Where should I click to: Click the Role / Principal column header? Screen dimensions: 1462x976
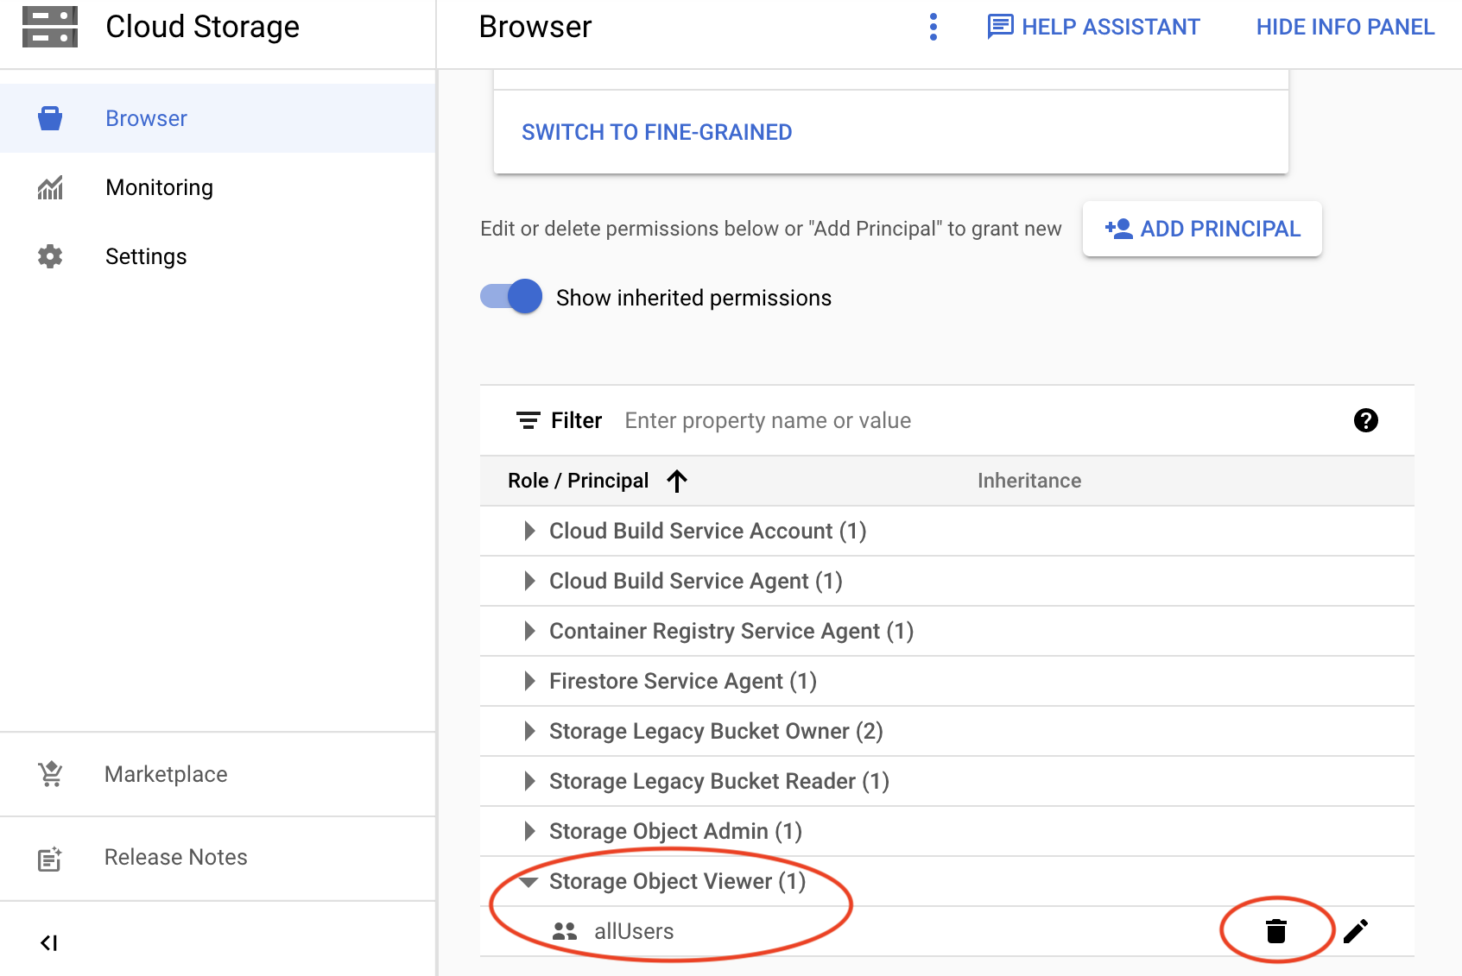(x=578, y=481)
